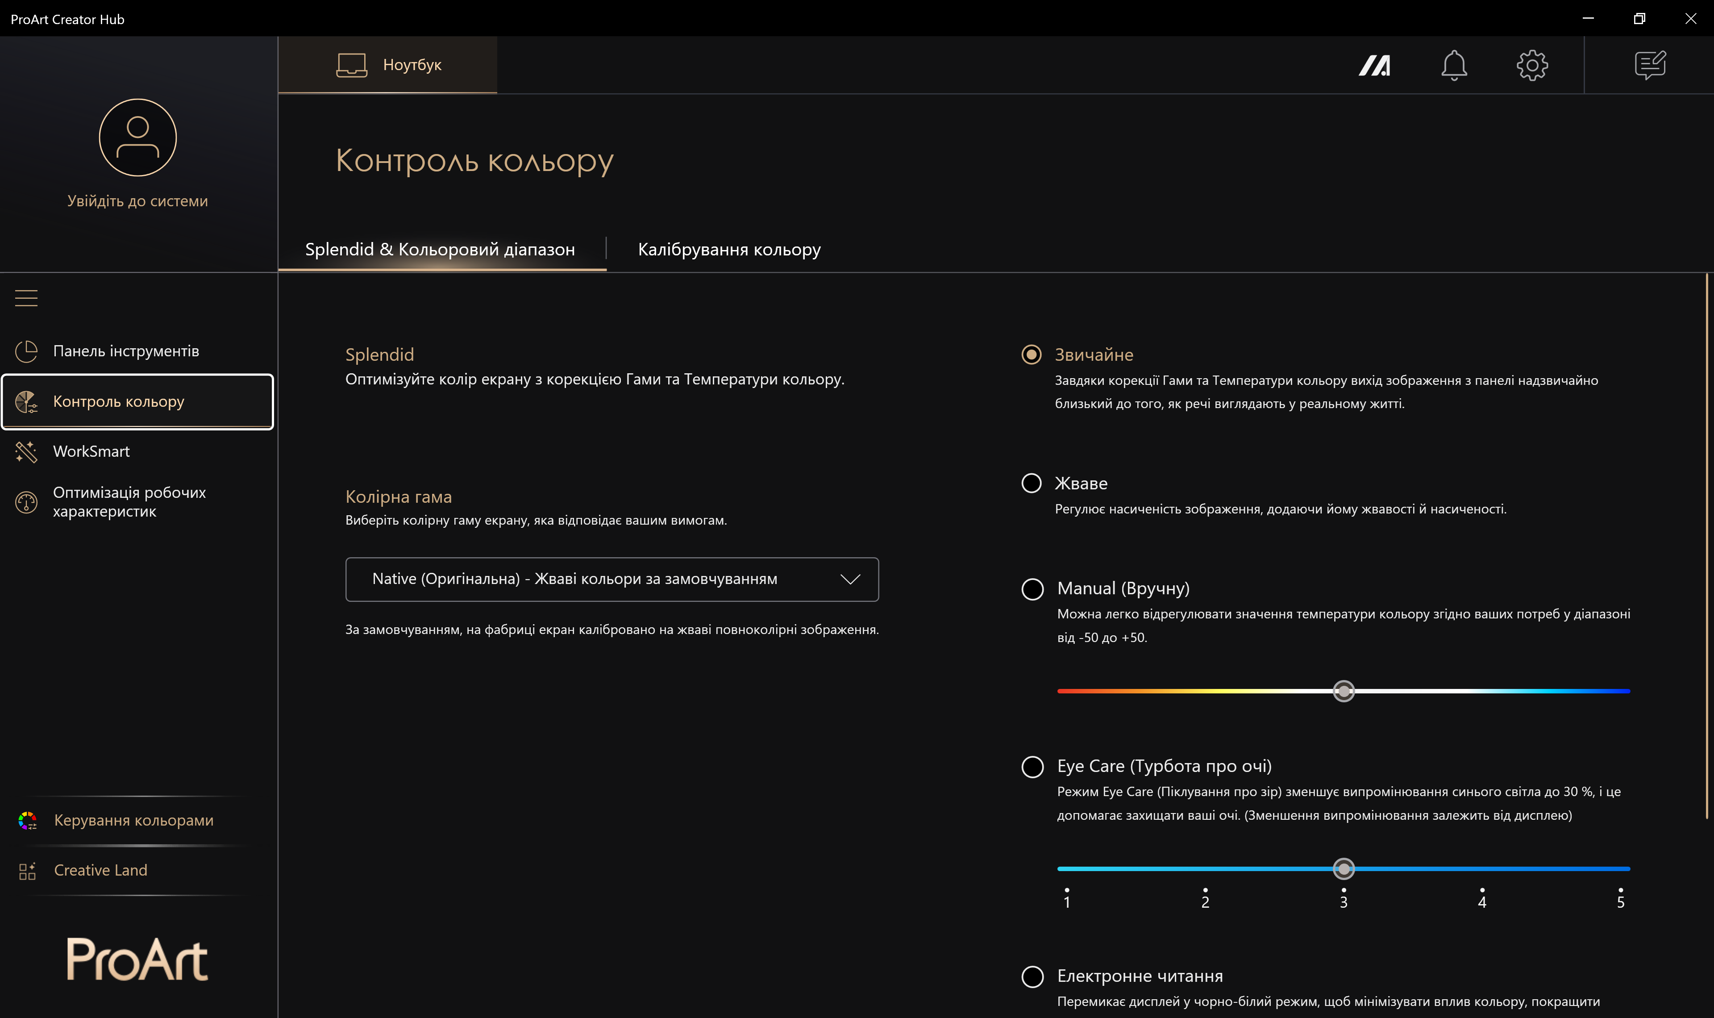Collapse sidebar with the hamburger menu icon
Image resolution: width=1714 pixels, height=1018 pixels.
coord(26,298)
